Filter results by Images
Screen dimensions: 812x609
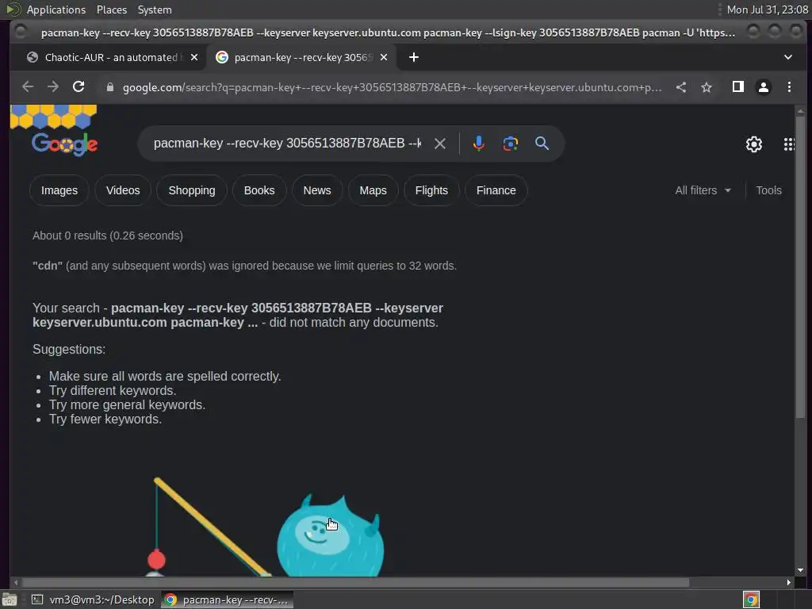(x=59, y=190)
